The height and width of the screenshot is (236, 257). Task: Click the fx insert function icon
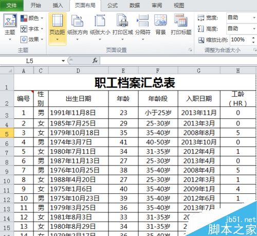pos(95,61)
